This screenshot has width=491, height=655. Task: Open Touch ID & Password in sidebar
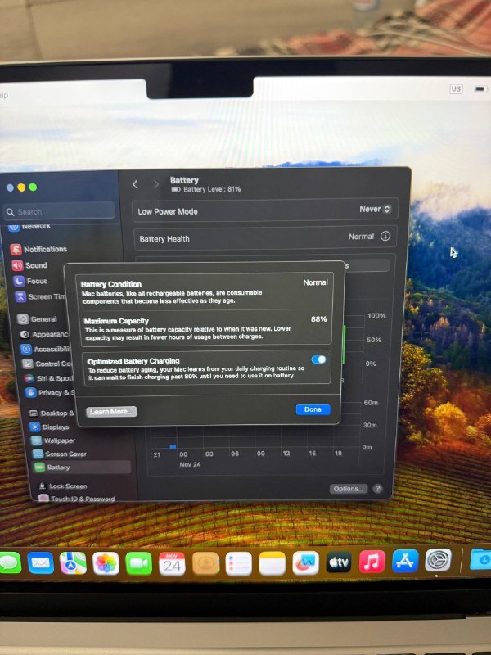coord(76,499)
